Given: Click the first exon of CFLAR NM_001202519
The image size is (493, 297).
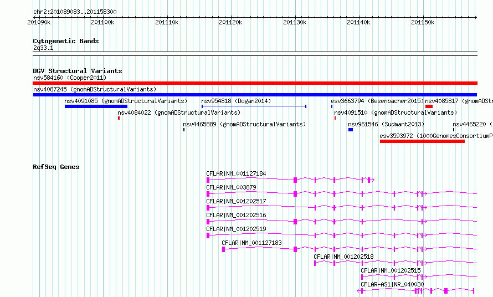Looking at the screenshot, I should coord(208,235).
